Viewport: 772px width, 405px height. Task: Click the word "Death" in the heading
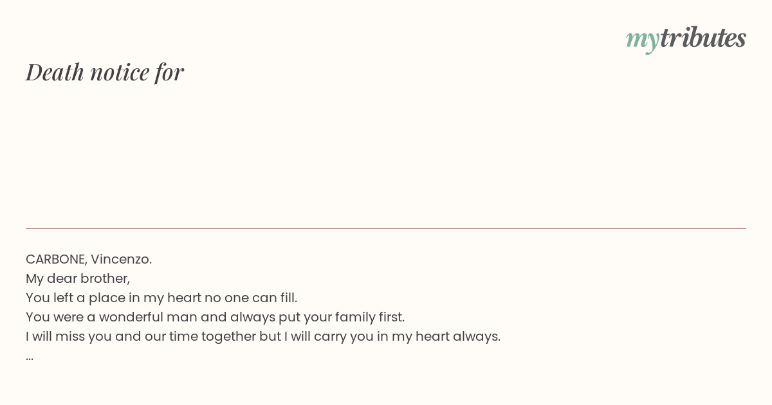[x=55, y=72]
